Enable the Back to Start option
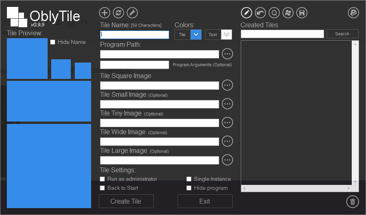The height and width of the screenshot is (215, 366). pyautogui.click(x=102, y=188)
